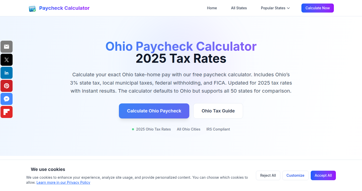The height and width of the screenshot is (191, 362).
Task: Accept All cookies
Action: click(x=323, y=175)
